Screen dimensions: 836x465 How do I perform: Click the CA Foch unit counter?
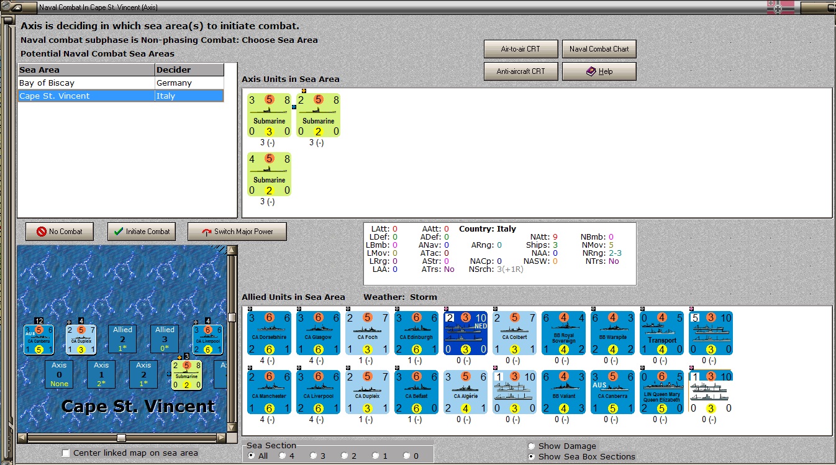click(x=367, y=333)
